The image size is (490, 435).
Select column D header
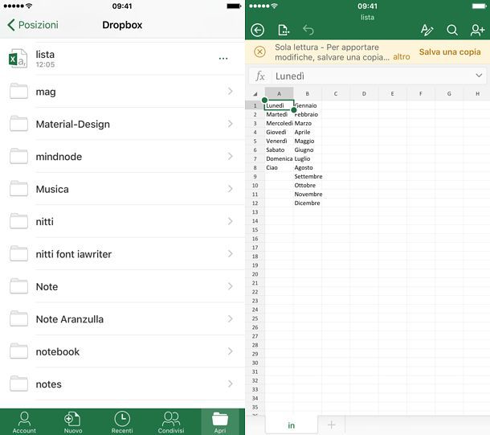[364, 93]
